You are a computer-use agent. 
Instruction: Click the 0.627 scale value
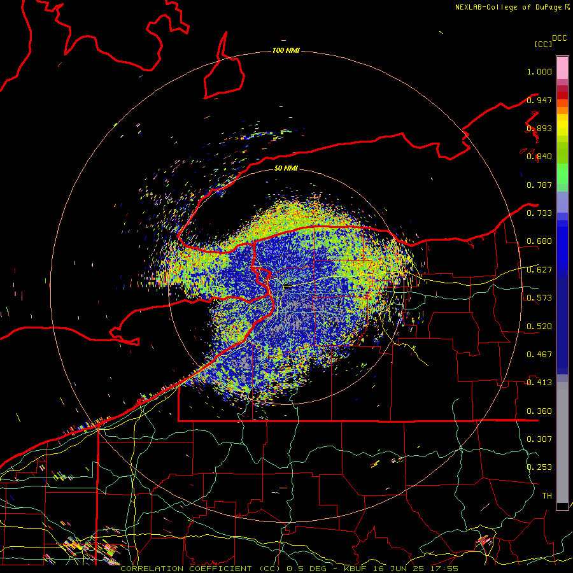pos(539,270)
